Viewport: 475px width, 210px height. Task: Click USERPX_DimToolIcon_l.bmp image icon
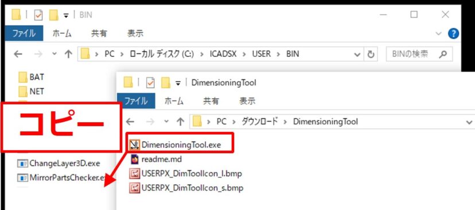pos(134,174)
